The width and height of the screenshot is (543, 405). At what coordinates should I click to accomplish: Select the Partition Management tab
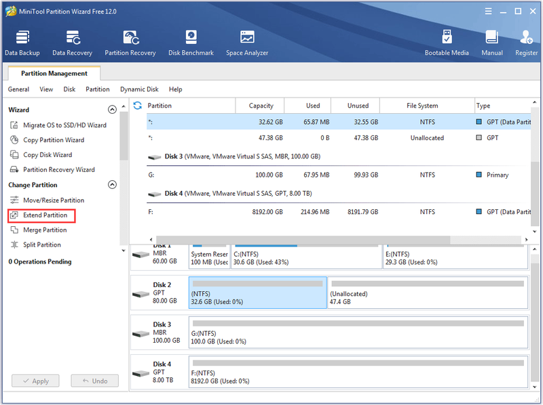tap(54, 73)
